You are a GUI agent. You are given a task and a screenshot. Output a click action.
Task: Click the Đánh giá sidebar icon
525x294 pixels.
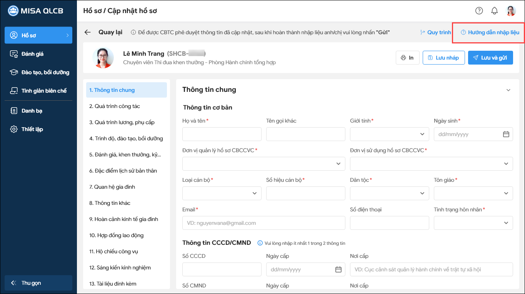[x=14, y=54]
